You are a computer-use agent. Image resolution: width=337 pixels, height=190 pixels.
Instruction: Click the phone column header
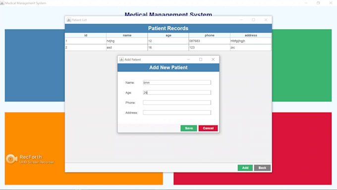click(210, 35)
